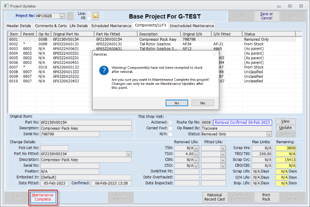Click the Date Fitted 05-Feb-2023 field
The image size is (310, 207).
tap(55, 183)
